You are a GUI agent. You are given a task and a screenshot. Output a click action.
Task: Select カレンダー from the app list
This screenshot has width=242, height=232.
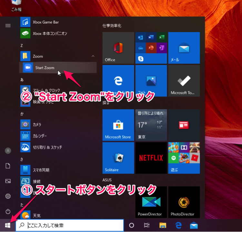[39, 136]
